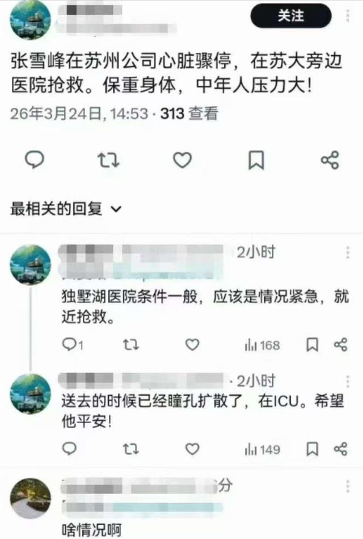The image size is (363, 539).
Task: Open the 独墅湖医院 reply's three-dot menu
Action: tap(348, 252)
